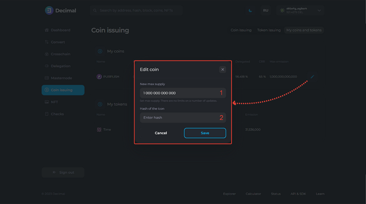The width and height of the screenshot is (366, 204).
Task: Click the My tokens section icon
Action: [100, 104]
